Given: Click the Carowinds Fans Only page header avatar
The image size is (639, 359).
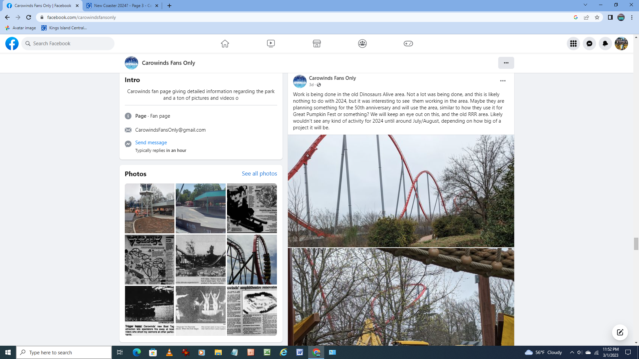Looking at the screenshot, I should [x=131, y=63].
